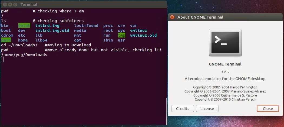Click 'vmlinuz.old' in the ls output
Viewport: 284px width, 127px height.
pyautogui.click(x=143, y=35)
